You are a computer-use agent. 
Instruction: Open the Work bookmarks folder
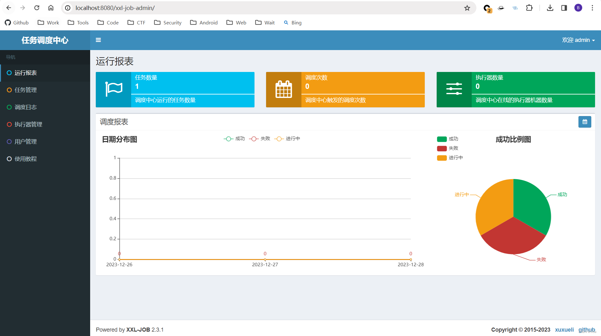[x=49, y=23]
